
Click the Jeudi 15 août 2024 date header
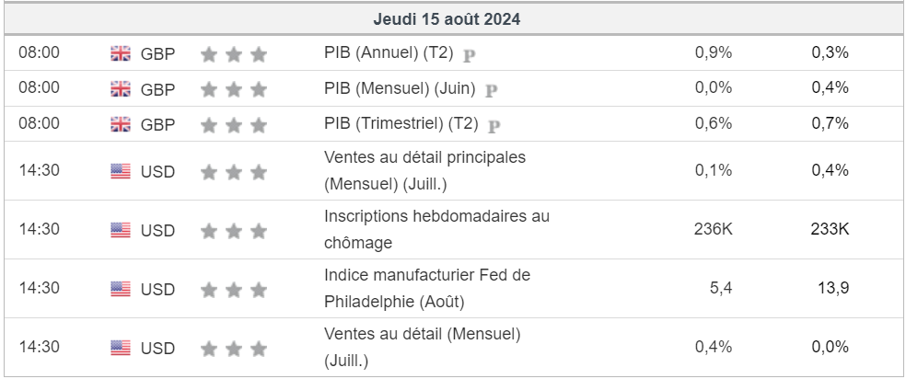tap(452, 18)
